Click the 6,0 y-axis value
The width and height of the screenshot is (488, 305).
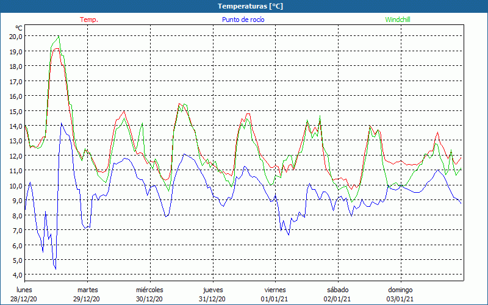click(x=17, y=245)
